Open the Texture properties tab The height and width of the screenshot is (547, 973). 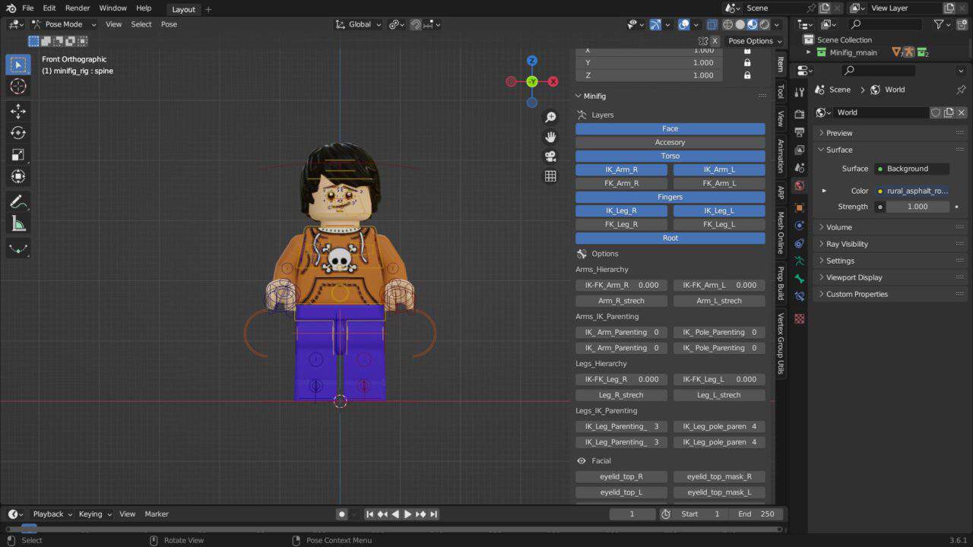pos(799,319)
